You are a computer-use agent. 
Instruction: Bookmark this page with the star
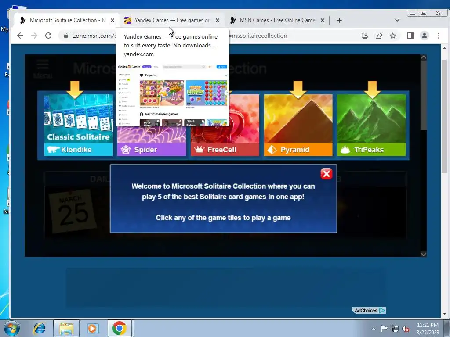(x=393, y=36)
